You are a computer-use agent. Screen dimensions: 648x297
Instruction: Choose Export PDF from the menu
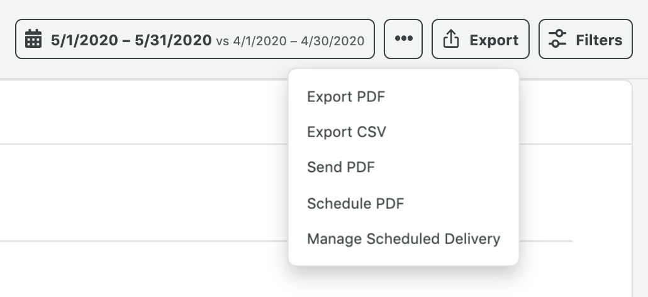[346, 97]
